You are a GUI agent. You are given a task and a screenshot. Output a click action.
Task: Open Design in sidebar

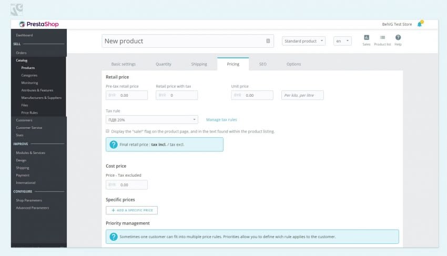pos(21,160)
